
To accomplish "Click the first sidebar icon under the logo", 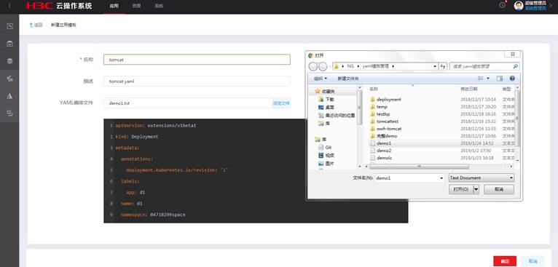I will coord(9,26).
